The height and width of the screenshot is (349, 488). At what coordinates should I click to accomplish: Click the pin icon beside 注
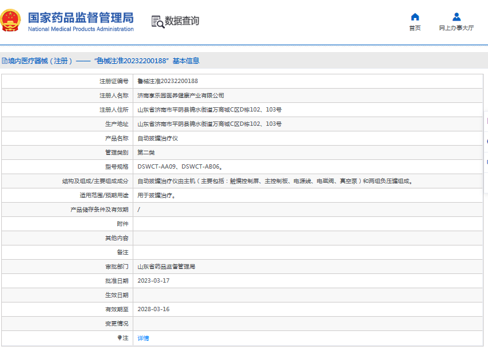tap(120, 338)
